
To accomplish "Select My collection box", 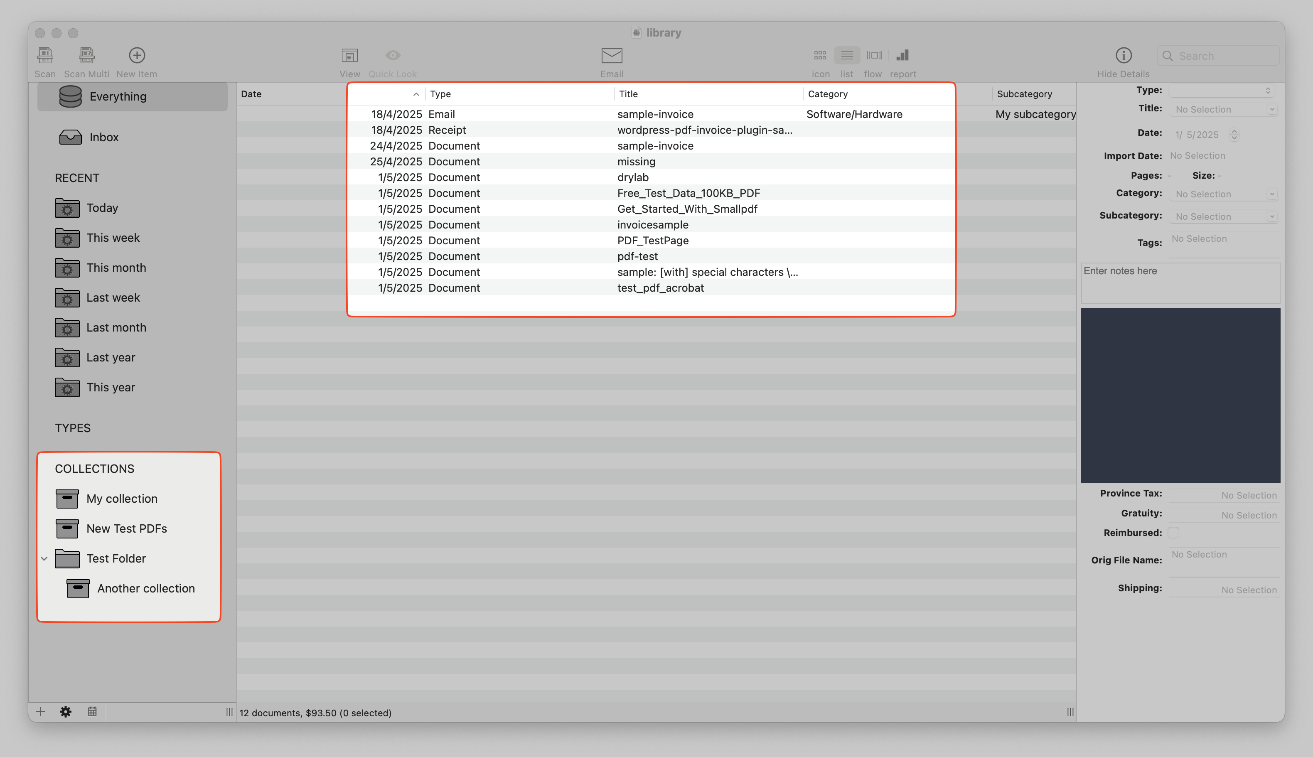I will [x=67, y=499].
